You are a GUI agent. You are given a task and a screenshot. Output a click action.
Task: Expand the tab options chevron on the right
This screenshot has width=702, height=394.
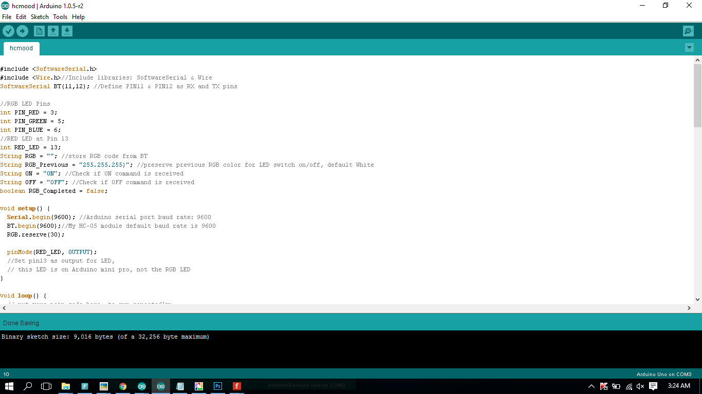(x=689, y=47)
